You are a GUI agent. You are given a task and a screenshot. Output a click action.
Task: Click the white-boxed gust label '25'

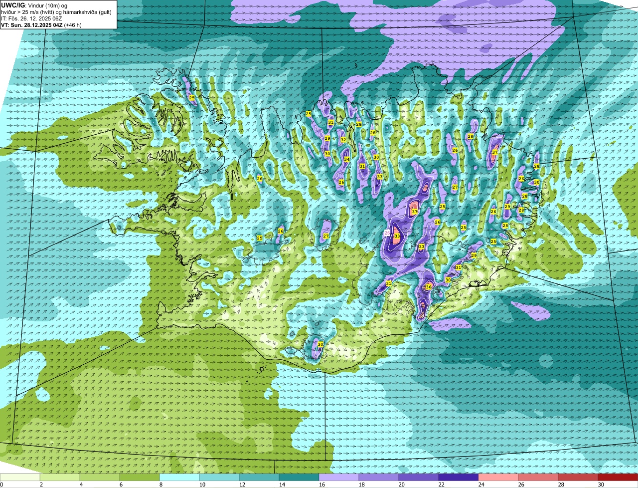(x=387, y=233)
